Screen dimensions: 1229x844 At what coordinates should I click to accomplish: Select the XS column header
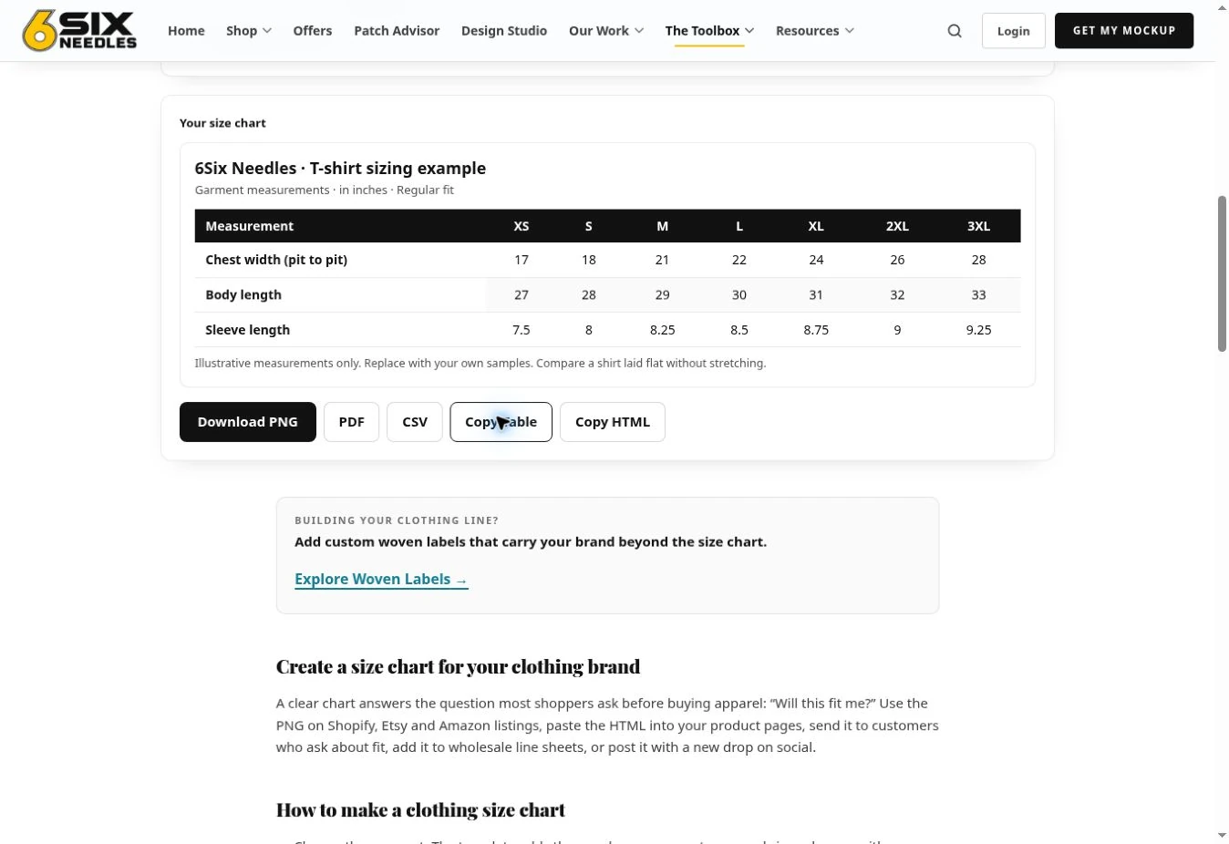coord(522,226)
